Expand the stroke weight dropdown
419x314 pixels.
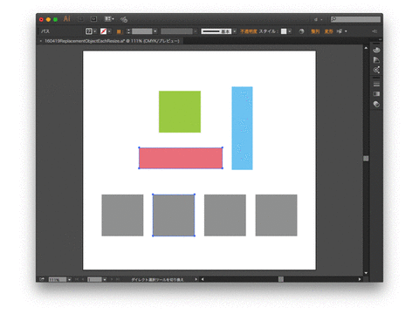[155, 31]
